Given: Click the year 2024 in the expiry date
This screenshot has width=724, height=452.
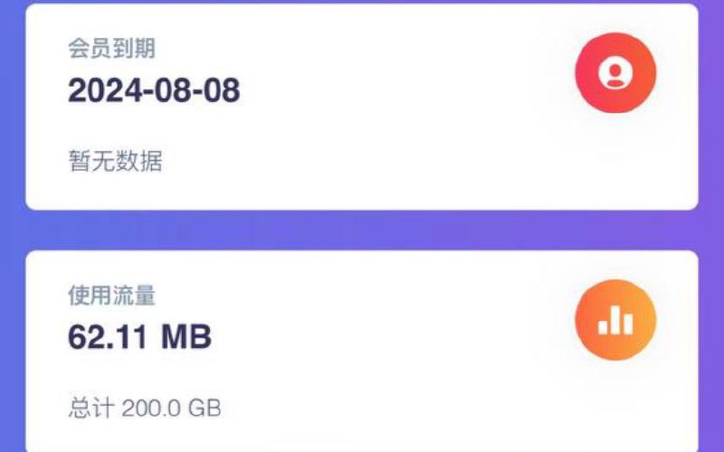Looking at the screenshot, I should point(105,89).
